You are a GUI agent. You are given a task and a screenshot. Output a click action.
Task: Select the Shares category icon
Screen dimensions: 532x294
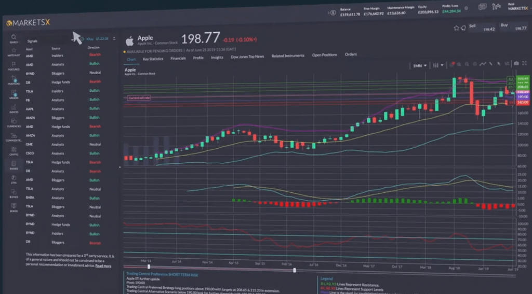(x=14, y=165)
